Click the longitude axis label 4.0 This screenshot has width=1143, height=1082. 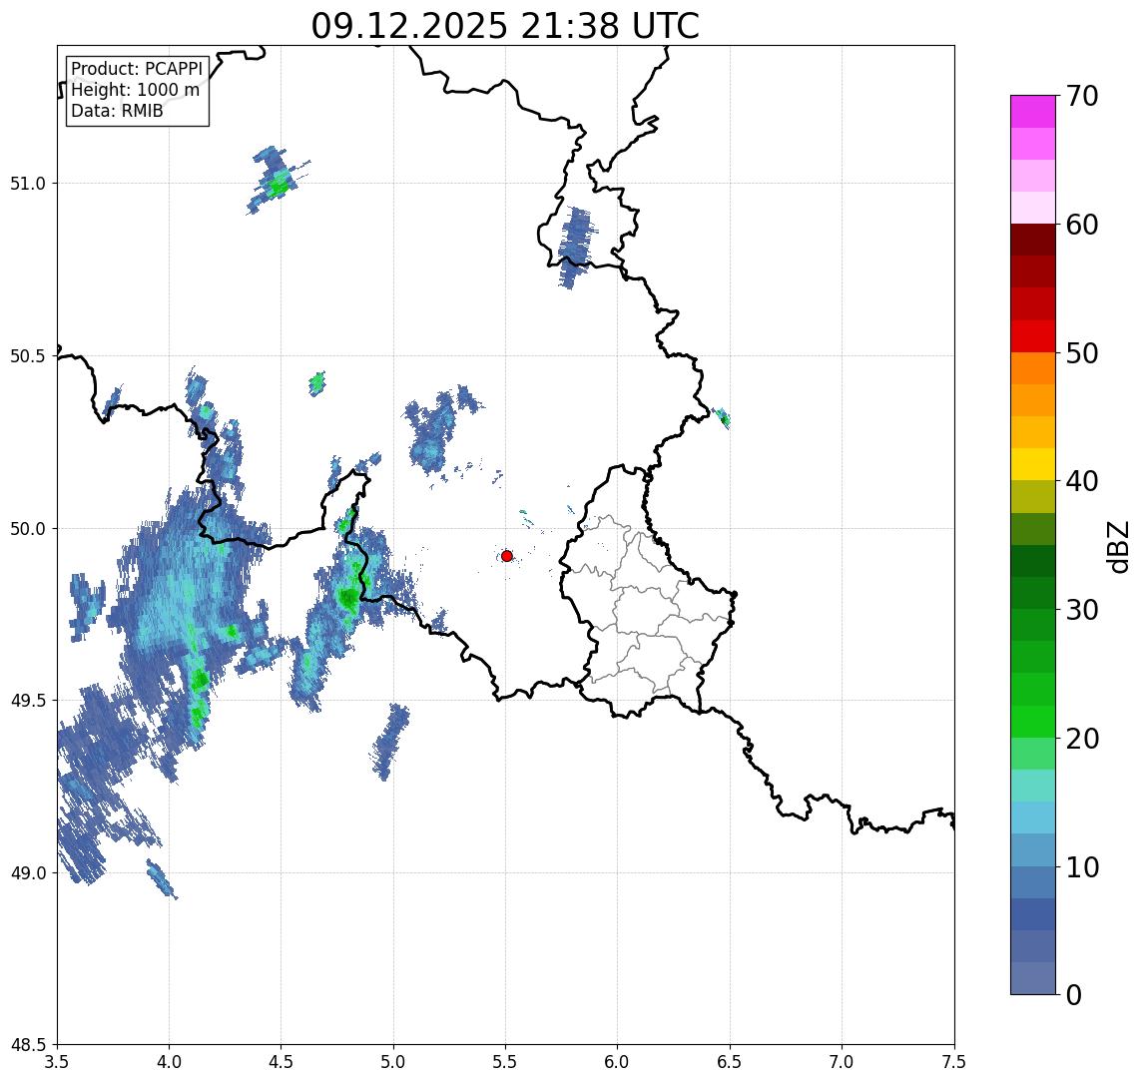click(x=169, y=1062)
